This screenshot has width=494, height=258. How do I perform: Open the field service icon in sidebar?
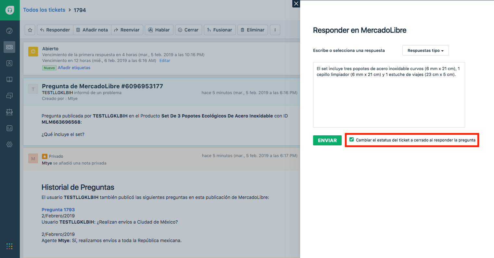[9, 112]
